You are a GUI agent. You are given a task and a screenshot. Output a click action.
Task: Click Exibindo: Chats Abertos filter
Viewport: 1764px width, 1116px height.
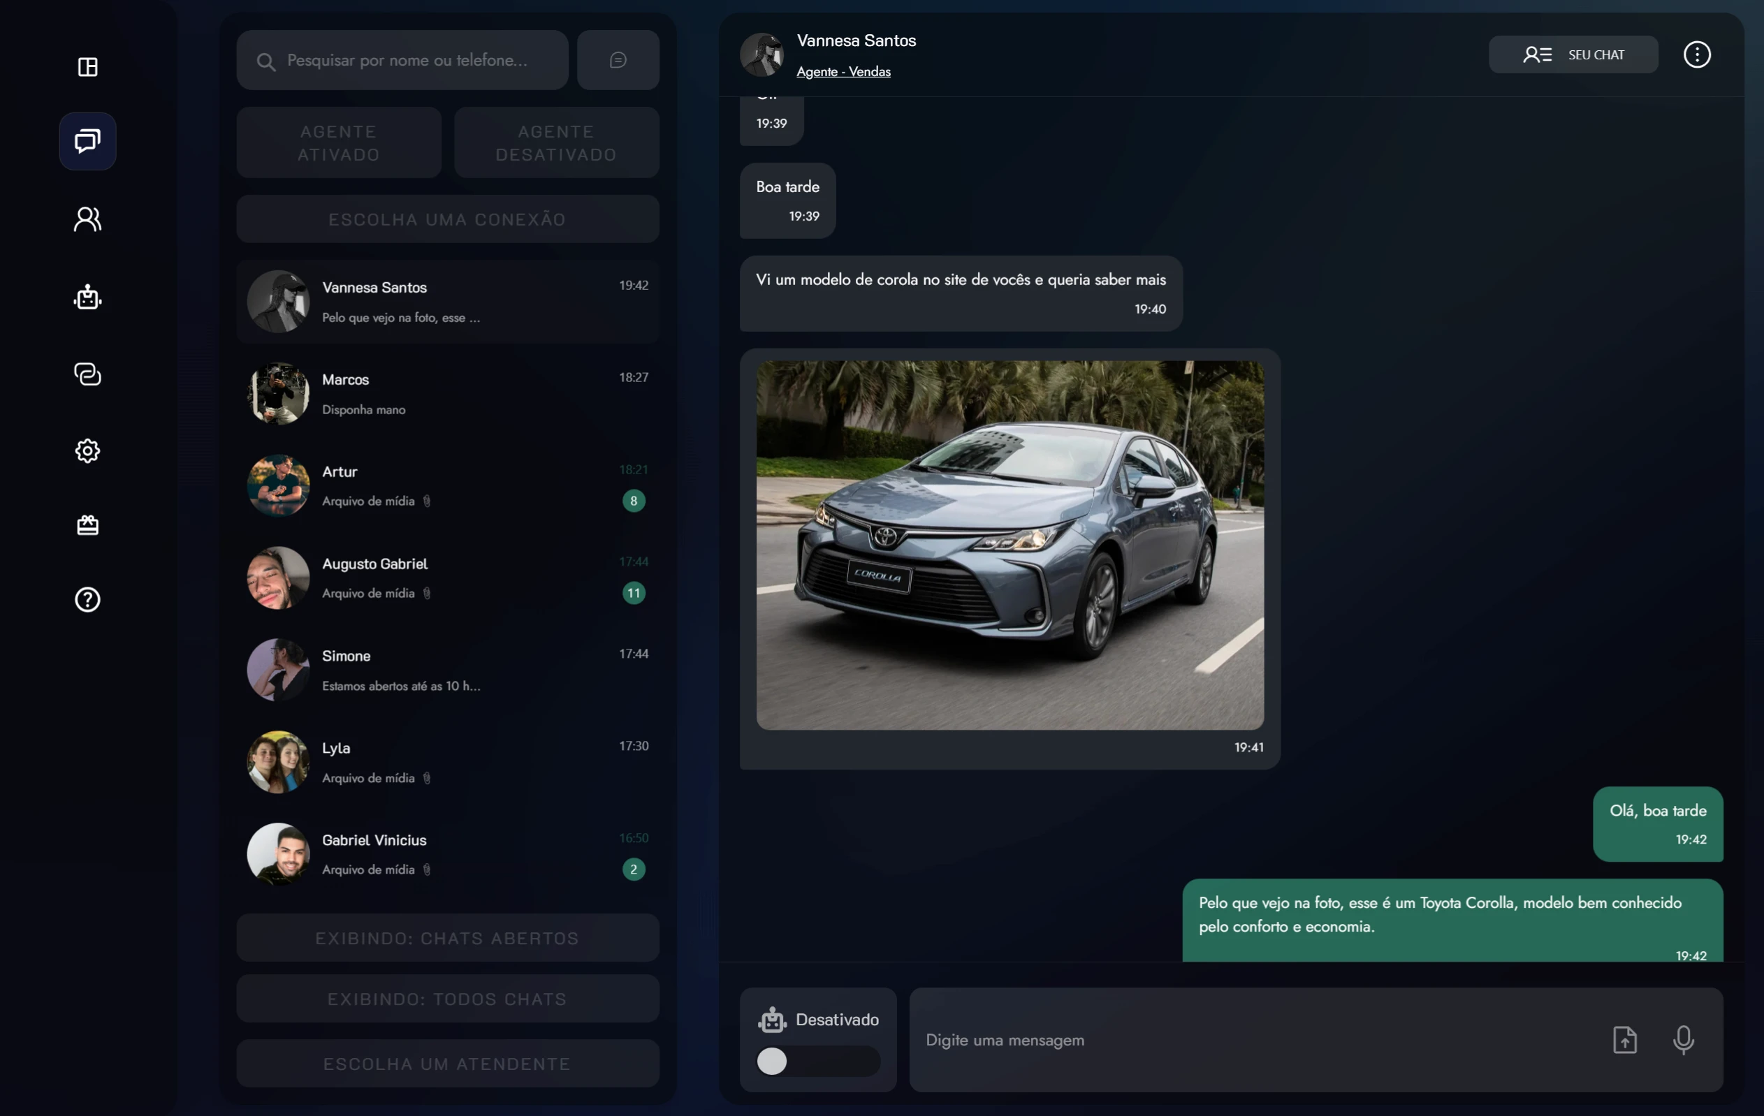(448, 937)
